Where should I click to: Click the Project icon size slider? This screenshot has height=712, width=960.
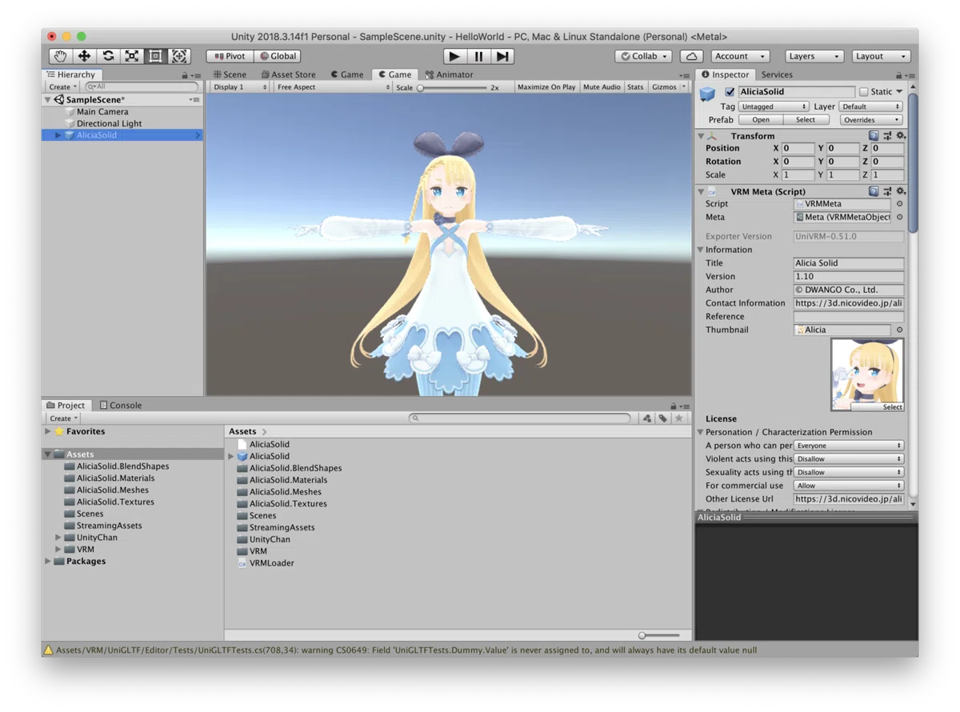[x=660, y=636]
